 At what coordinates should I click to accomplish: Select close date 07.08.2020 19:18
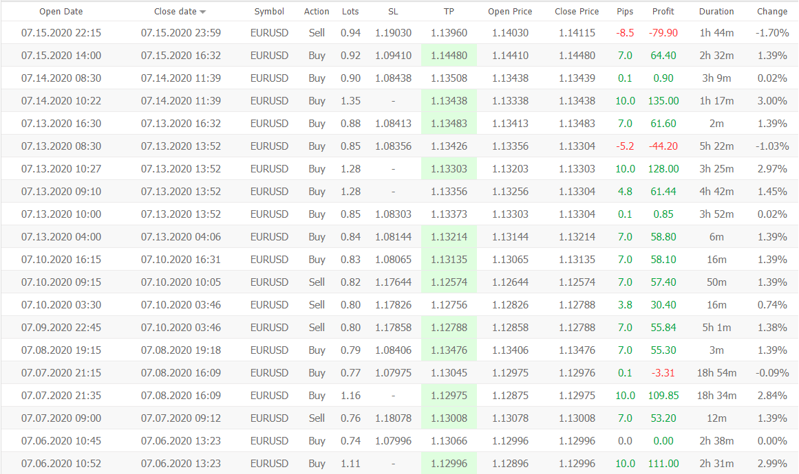[x=181, y=350]
